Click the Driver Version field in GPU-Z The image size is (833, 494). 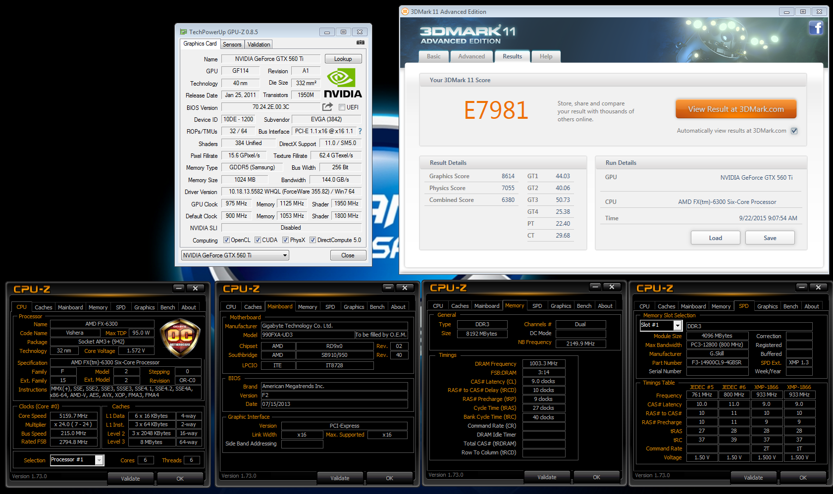tap(292, 192)
